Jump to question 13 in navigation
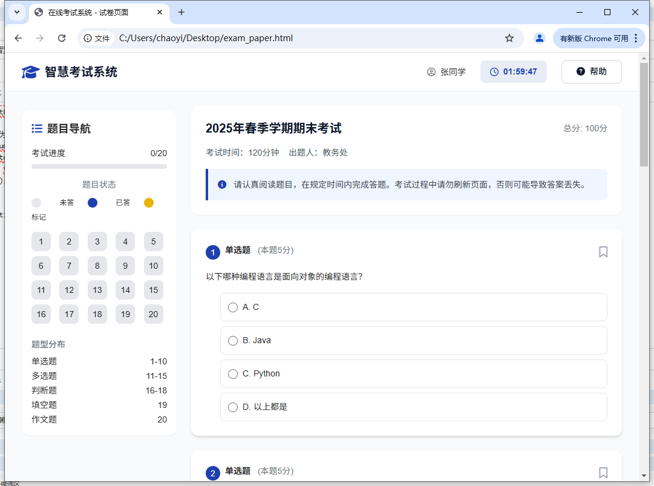The width and height of the screenshot is (654, 486). pos(97,290)
